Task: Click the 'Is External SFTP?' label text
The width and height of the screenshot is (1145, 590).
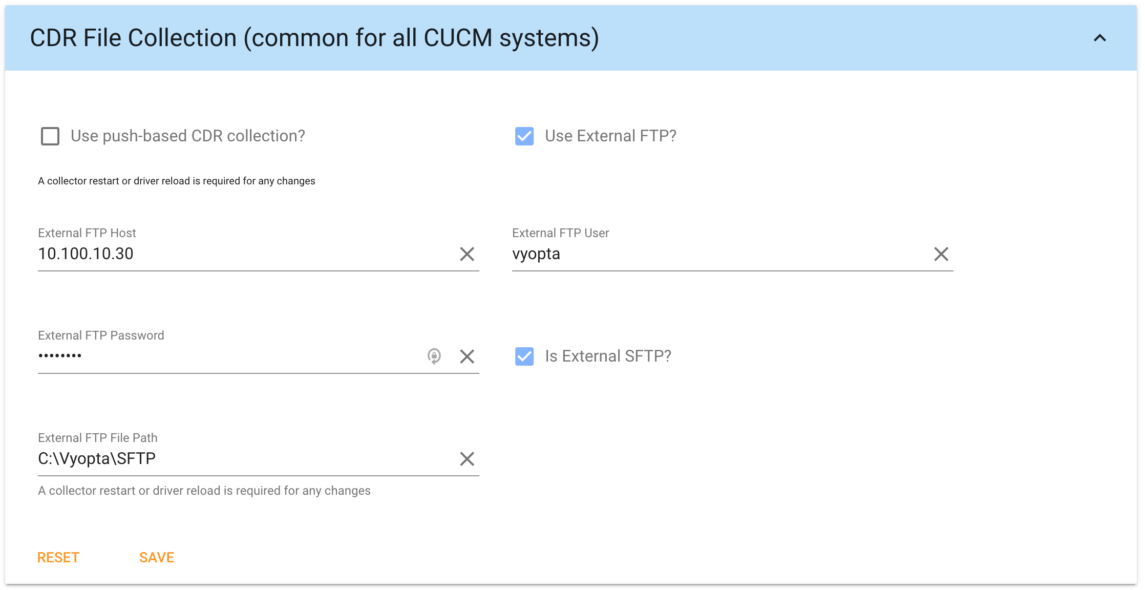Action: pos(608,356)
